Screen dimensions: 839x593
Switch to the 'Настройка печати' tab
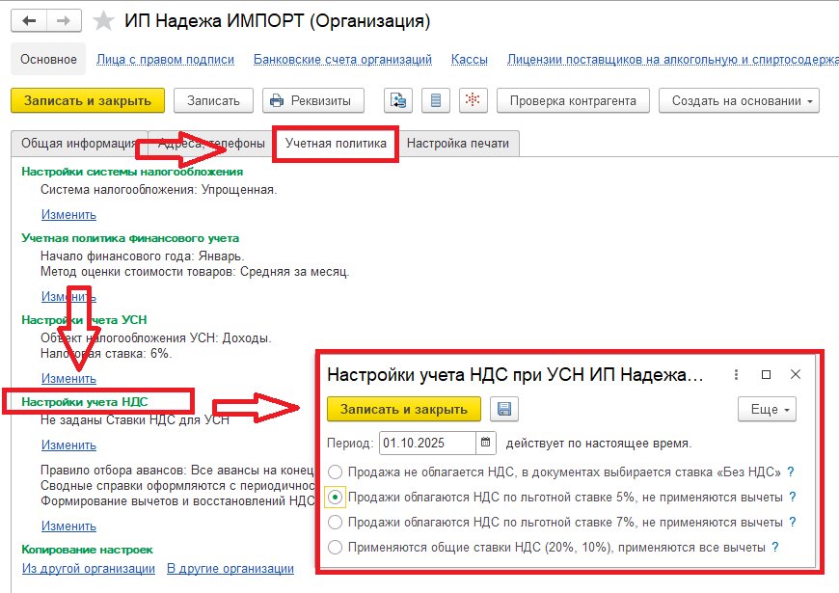(x=462, y=144)
